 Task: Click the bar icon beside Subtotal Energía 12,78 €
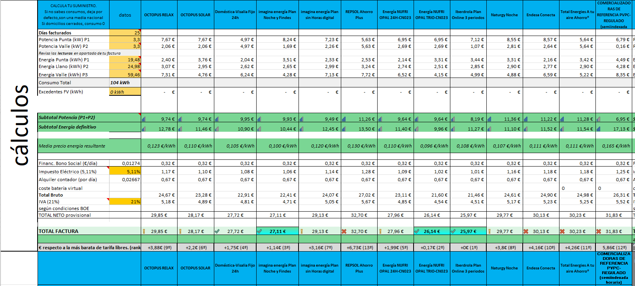[x=144, y=129]
